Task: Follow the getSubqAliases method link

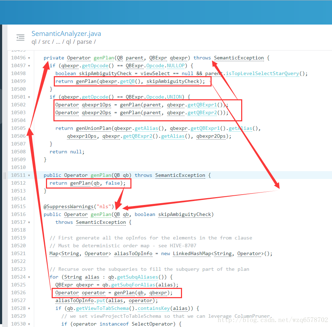Action: pos(138,277)
